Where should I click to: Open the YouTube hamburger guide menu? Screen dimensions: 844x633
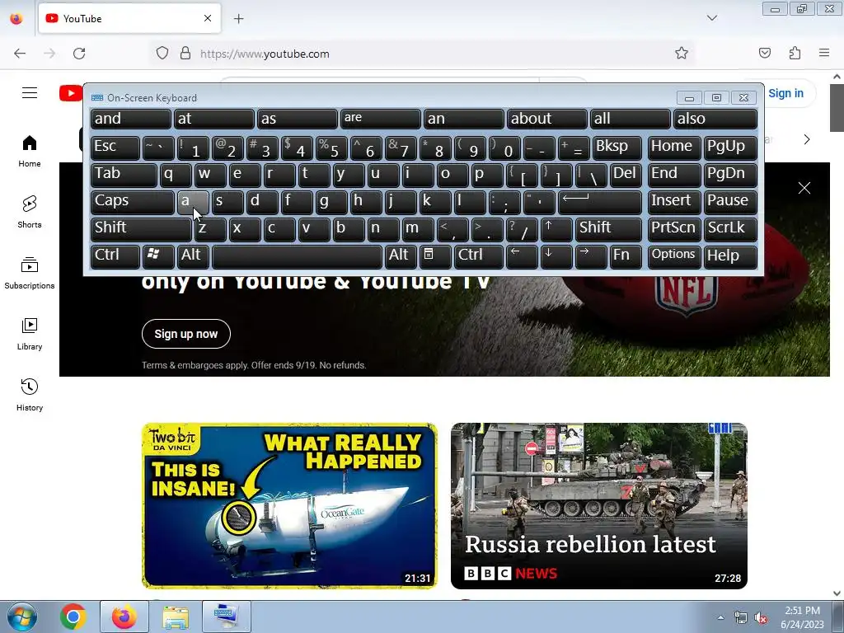point(30,92)
